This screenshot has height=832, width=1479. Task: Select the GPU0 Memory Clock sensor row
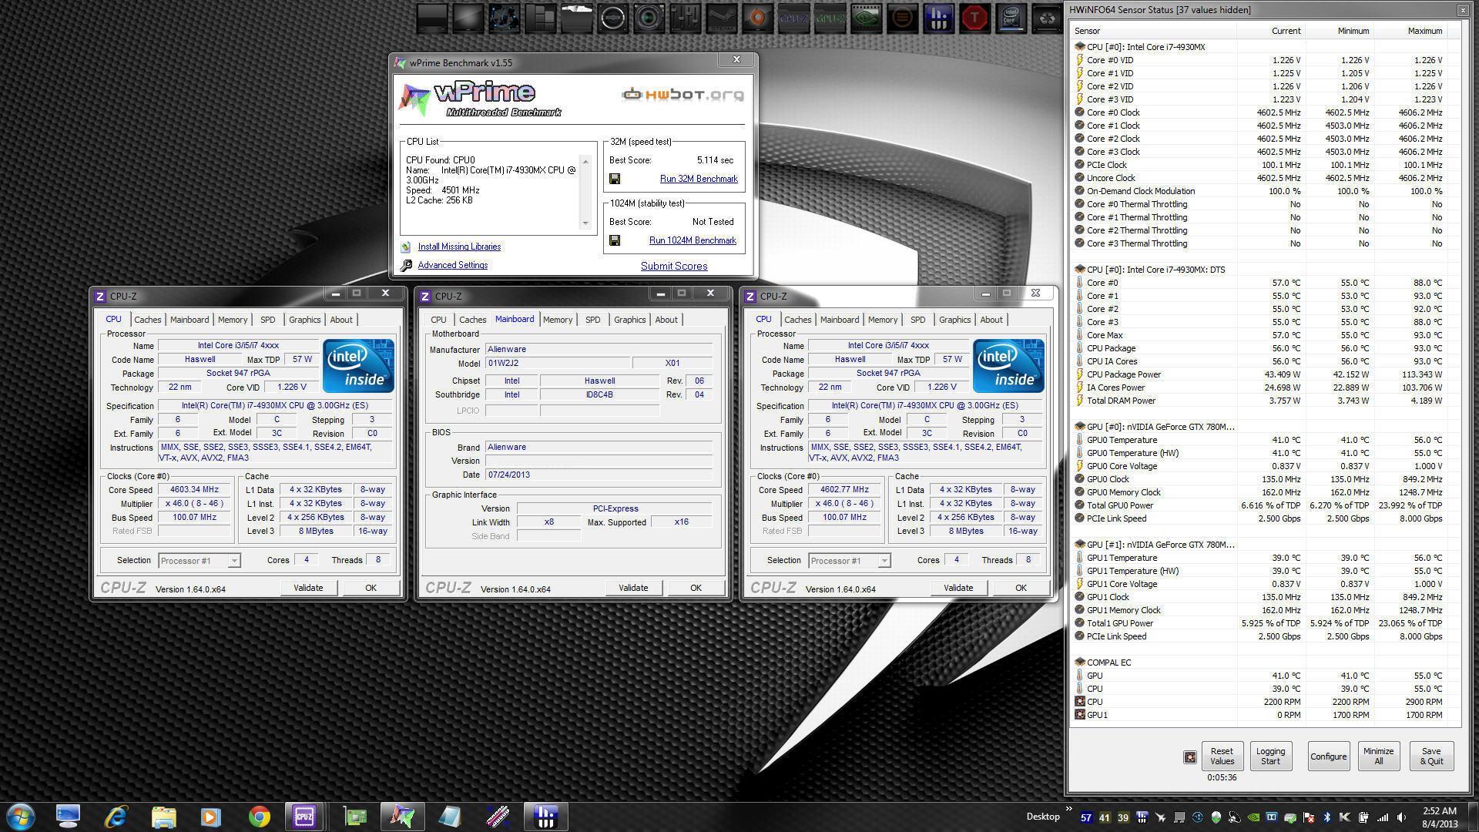(1261, 492)
